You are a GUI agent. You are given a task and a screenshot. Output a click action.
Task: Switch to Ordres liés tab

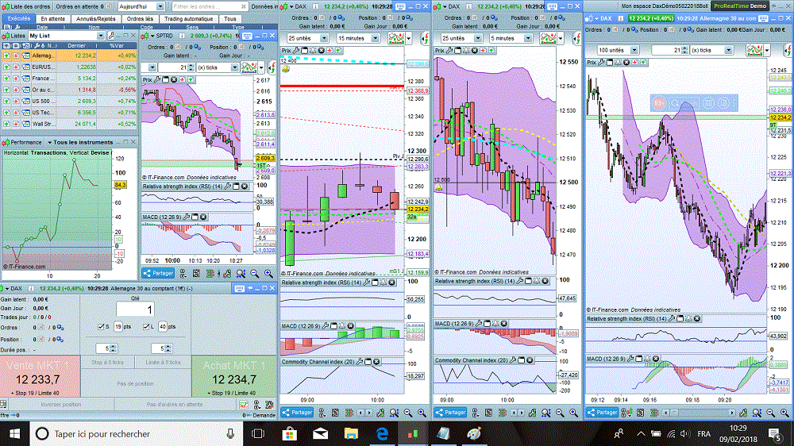(x=140, y=19)
